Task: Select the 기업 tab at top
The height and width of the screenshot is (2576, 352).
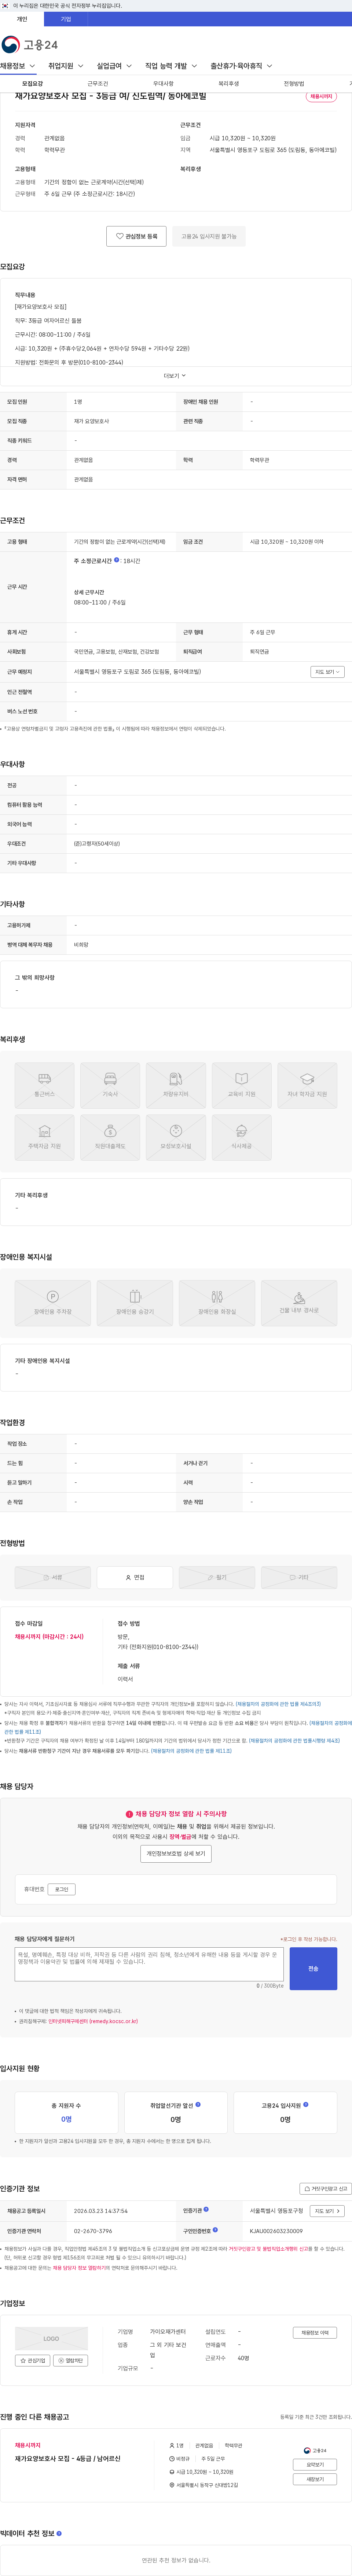Action: pyautogui.click(x=66, y=19)
